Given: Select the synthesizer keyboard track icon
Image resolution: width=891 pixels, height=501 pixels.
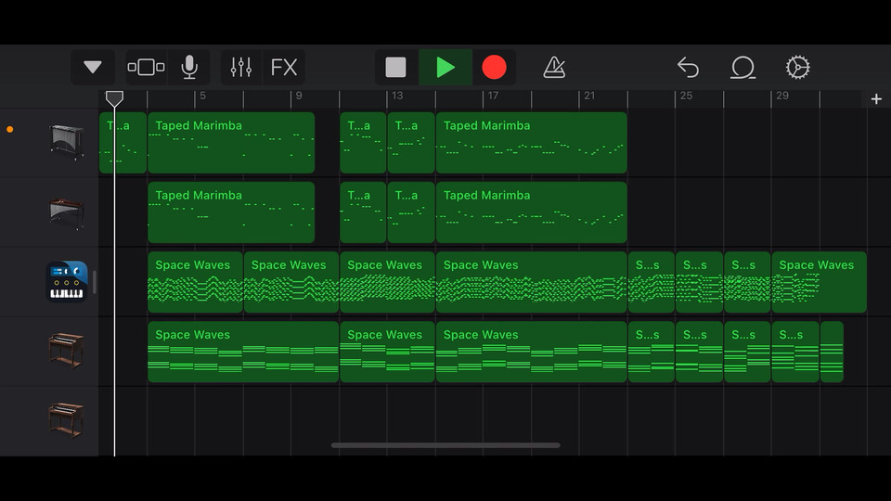Looking at the screenshot, I should pos(67,282).
